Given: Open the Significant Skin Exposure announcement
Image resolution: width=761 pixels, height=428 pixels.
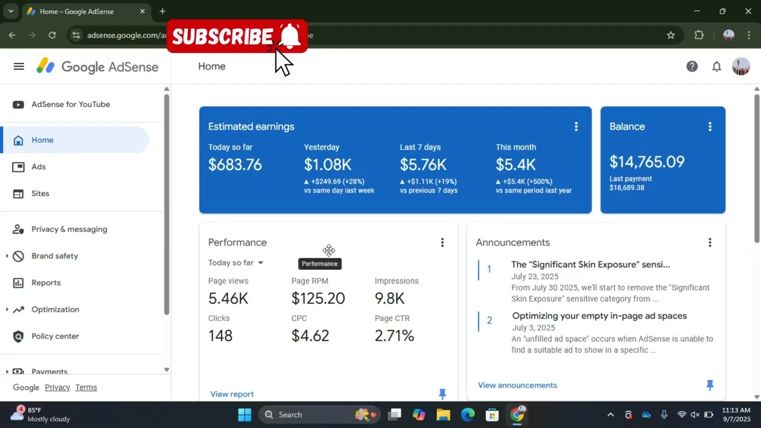Looking at the screenshot, I should click(x=590, y=265).
